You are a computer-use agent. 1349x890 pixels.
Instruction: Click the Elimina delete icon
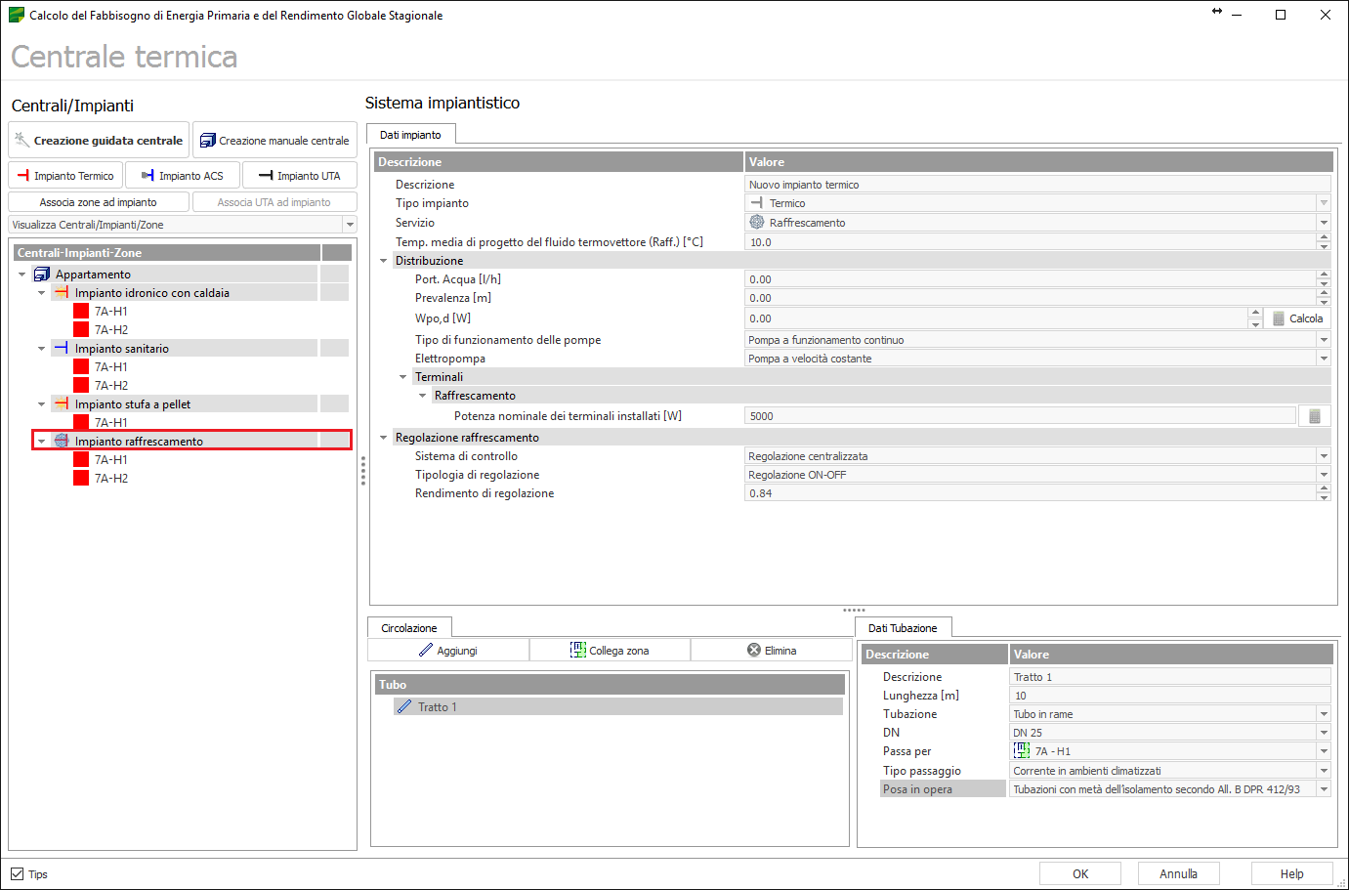(754, 651)
